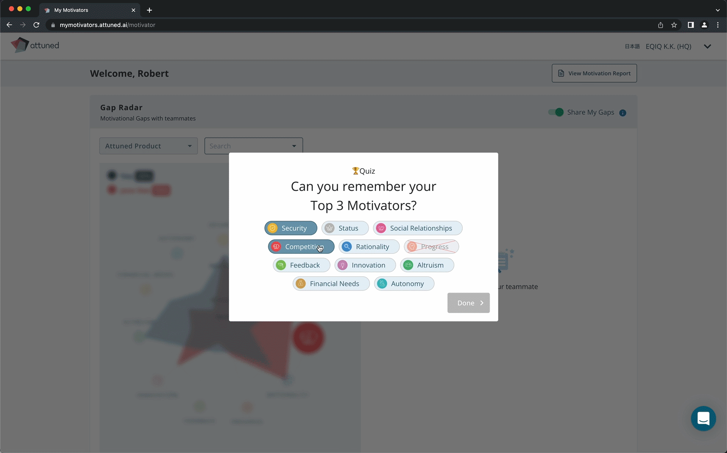Open the chat support widget
The width and height of the screenshot is (727, 453).
pyautogui.click(x=703, y=419)
